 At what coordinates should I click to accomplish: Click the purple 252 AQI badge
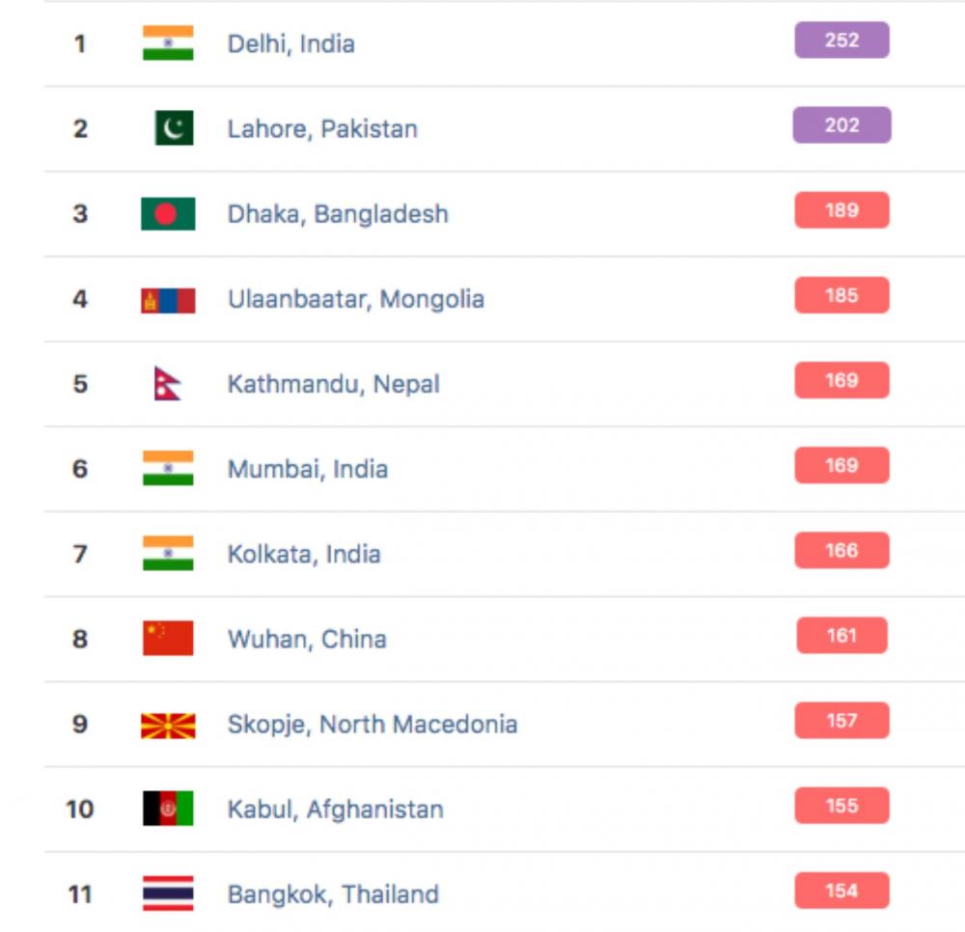tap(841, 40)
